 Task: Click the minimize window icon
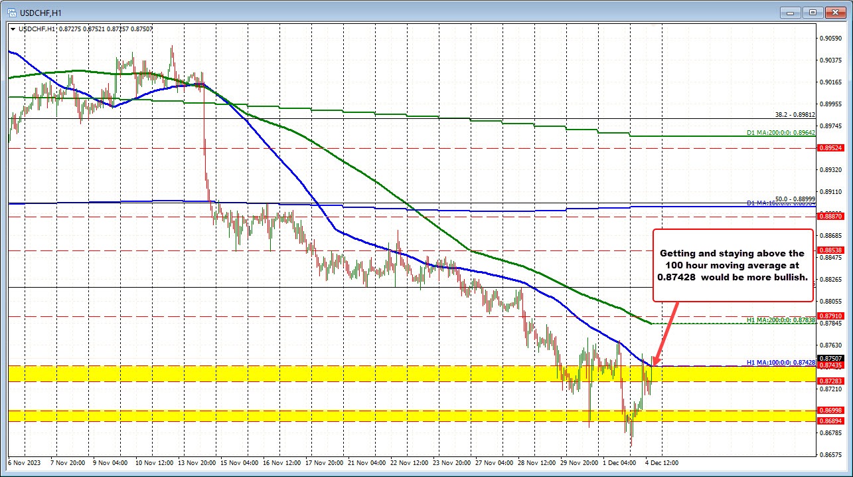pyautogui.click(x=790, y=12)
